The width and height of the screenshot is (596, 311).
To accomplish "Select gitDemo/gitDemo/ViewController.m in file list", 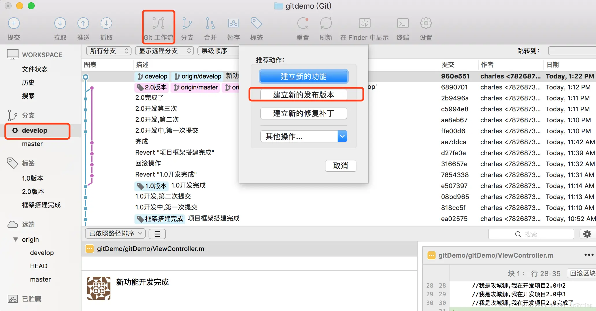I will tap(249, 249).
